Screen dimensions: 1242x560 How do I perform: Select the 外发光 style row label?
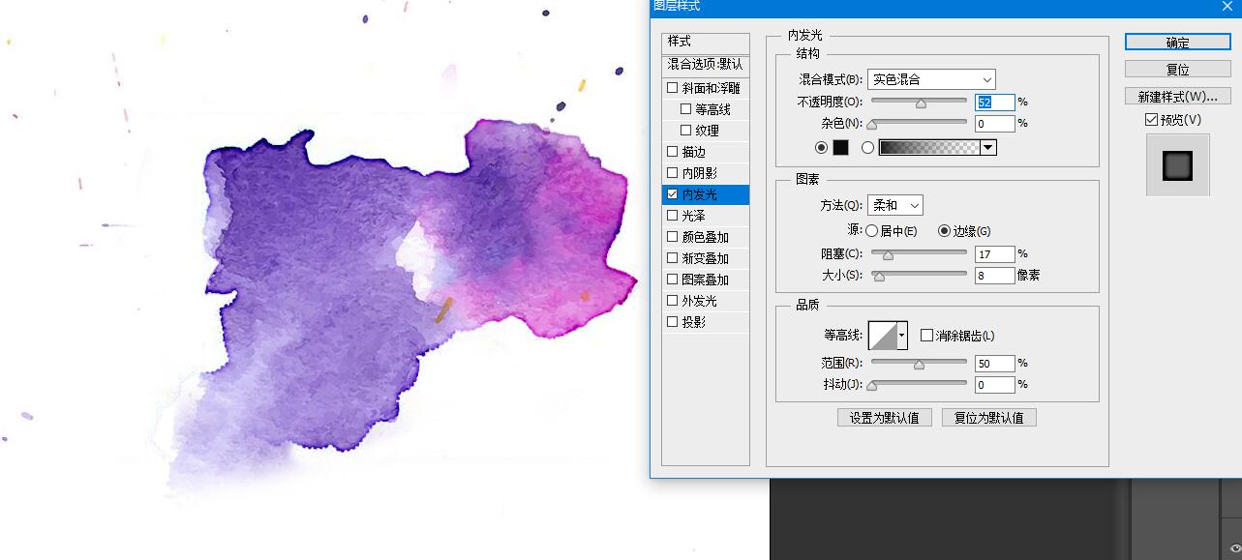(699, 301)
